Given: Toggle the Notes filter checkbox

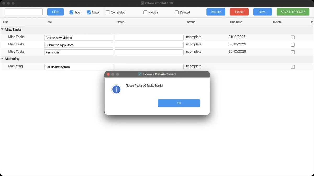Looking at the screenshot, I should pos(89,12).
